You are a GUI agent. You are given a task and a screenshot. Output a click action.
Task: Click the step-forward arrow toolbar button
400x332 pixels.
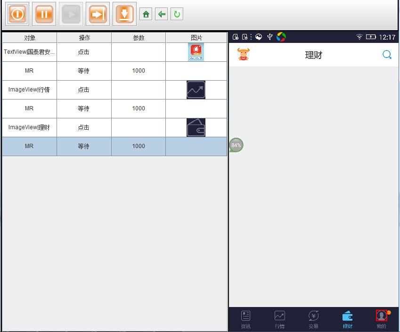[x=98, y=14]
